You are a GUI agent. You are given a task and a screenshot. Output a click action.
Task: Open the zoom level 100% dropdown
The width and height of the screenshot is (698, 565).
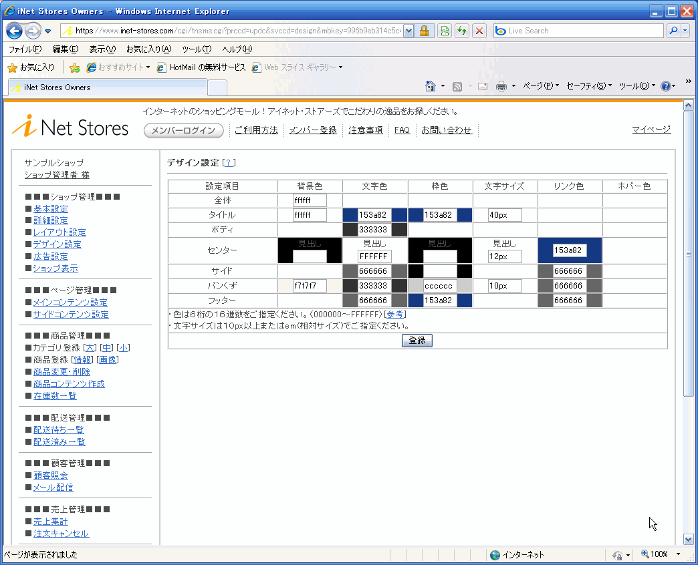click(678, 555)
